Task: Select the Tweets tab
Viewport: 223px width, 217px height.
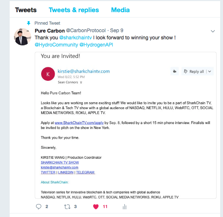Action: 26,10
